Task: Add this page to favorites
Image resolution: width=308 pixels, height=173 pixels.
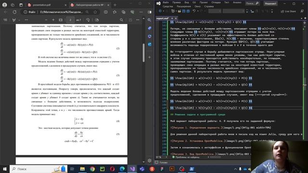Action: click(x=95, y=12)
